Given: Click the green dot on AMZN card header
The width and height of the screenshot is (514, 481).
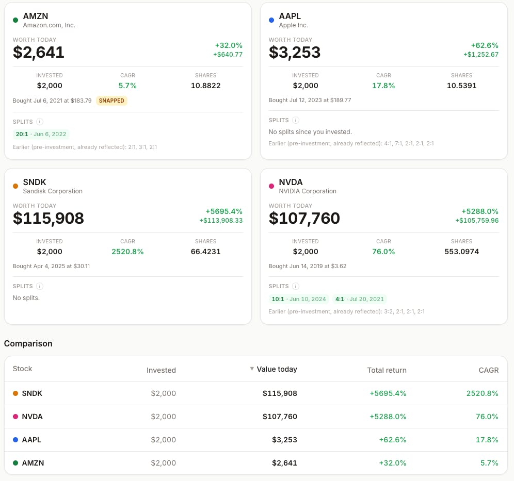Looking at the screenshot, I should [x=15, y=20].
